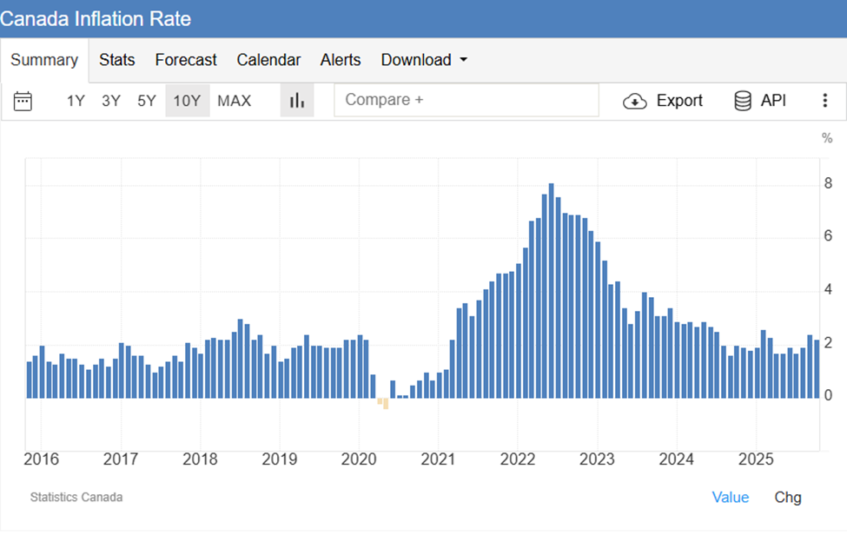Image resolution: width=847 pixels, height=542 pixels.
Task: Click the API database stack icon
Action: point(743,101)
